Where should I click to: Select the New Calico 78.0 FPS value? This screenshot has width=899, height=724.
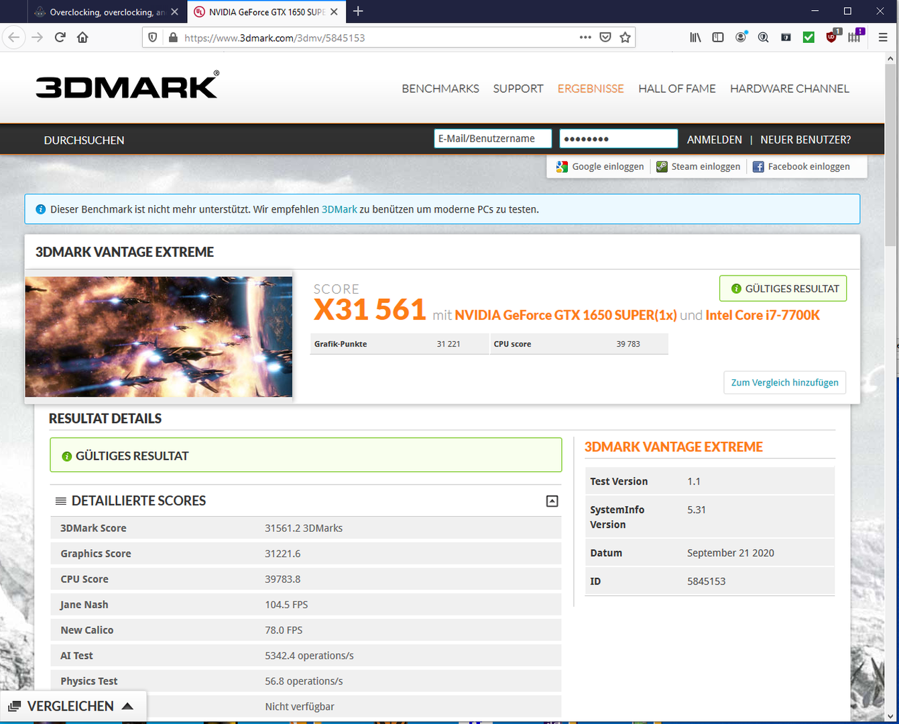[x=284, y=630]
